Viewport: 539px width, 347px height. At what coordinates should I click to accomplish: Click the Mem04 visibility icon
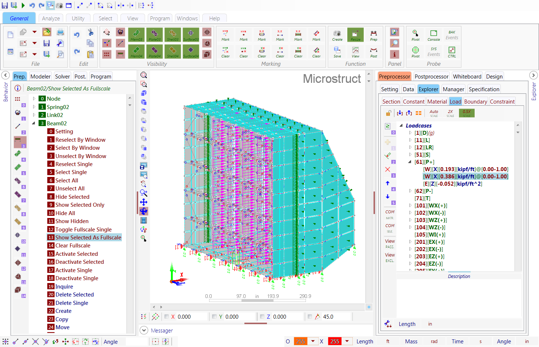coord(136,52)
